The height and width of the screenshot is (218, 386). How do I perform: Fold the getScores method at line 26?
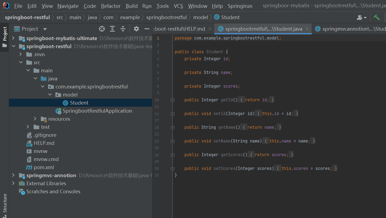pos(173,155)
